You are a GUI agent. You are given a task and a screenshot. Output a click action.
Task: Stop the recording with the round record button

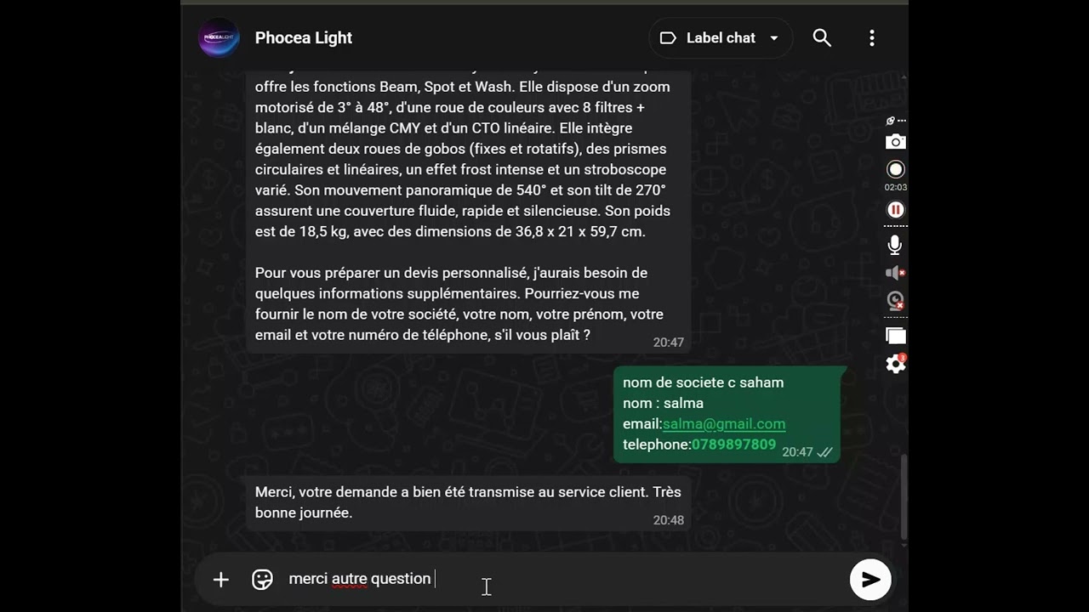895,169
